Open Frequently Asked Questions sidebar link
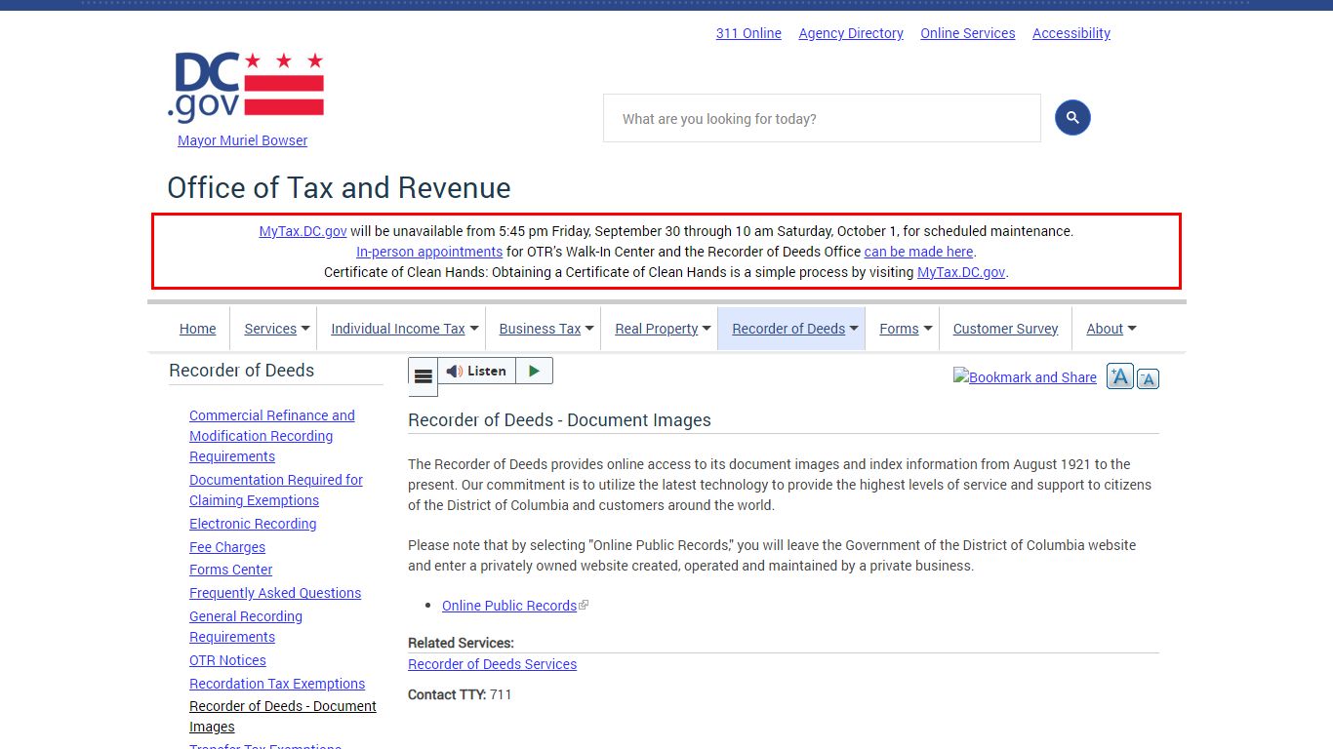The width and height of the screenshot is (1333, 749). [275, 593]
